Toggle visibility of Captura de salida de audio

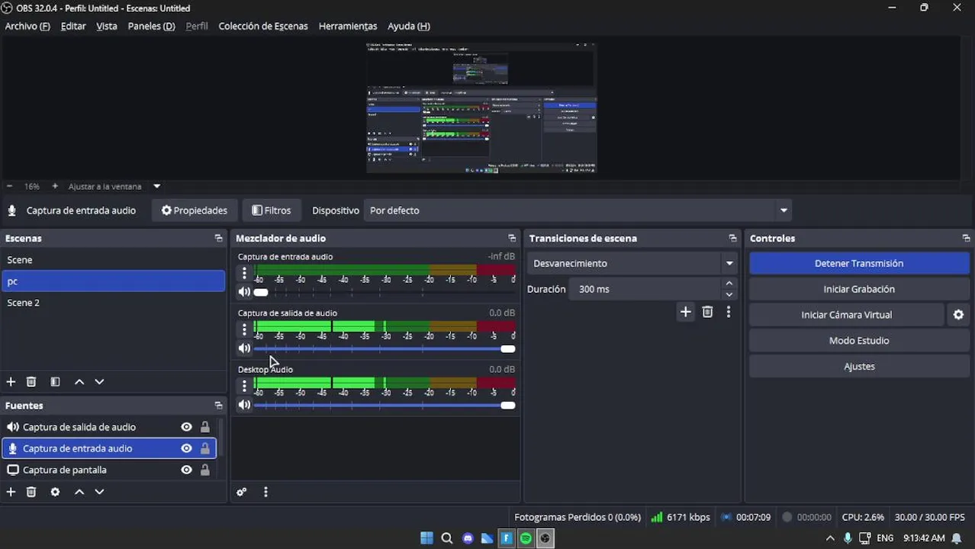pyautogui.click(x=186, y=427)
